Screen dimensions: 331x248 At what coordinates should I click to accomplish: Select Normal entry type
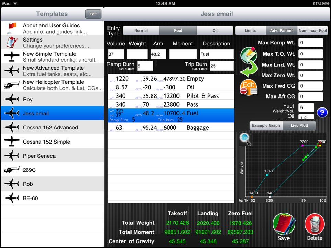pyautogui.click(x=141, y=31)
